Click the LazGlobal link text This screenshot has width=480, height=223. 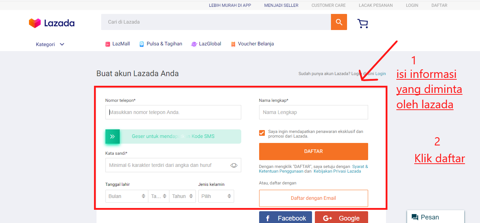210,44
